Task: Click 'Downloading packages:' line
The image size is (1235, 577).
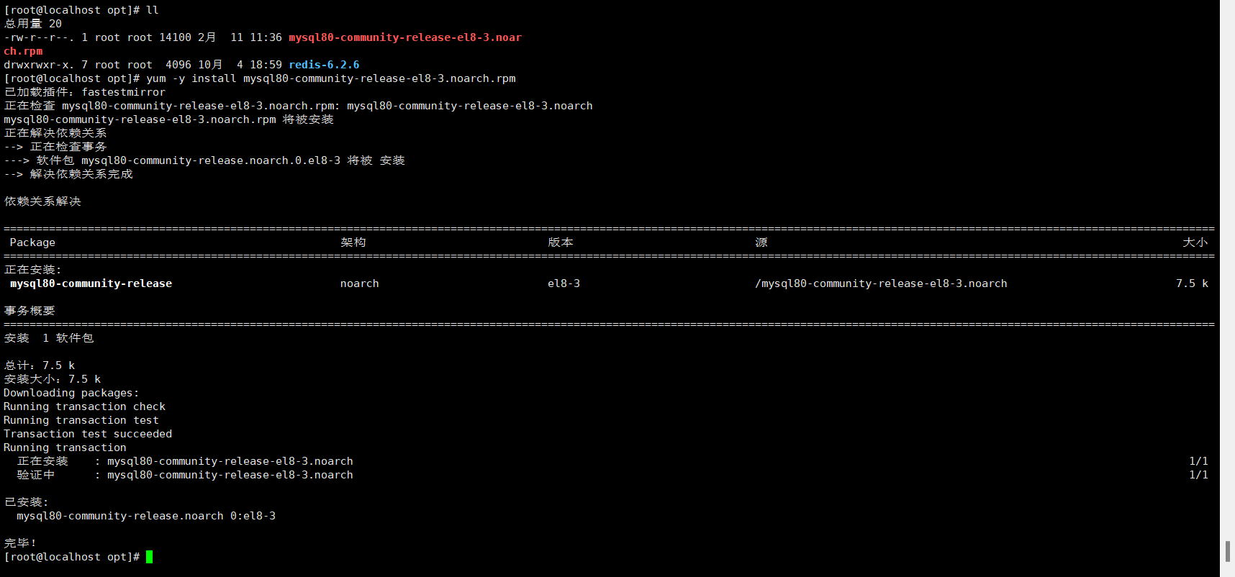Action: pyautogui.click(x=71, y=393)
